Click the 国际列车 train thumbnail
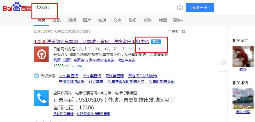Viewport: 255px width, 122px height. click(243, 99)
